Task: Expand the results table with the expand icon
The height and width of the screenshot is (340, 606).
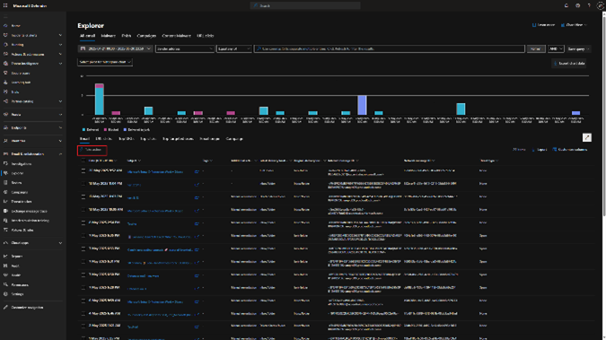Action: [586, 137]
